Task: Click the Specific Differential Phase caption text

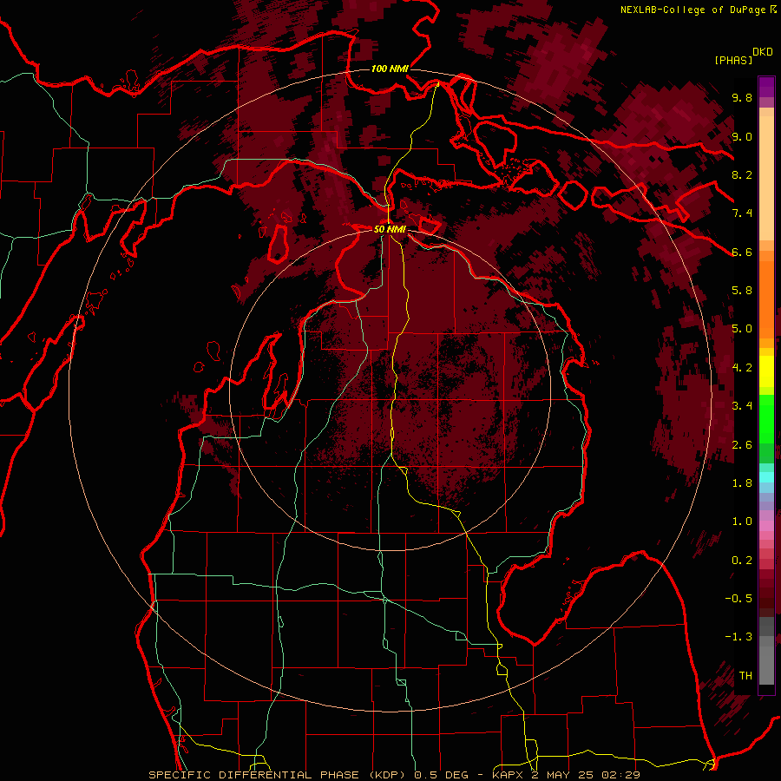Action: (394, 775)
